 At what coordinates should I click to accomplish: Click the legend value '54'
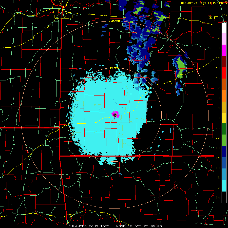(218, 58)
